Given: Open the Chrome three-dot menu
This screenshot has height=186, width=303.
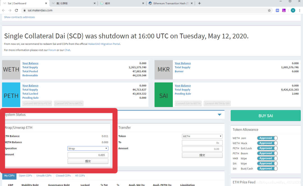Looking at the screenshot, I should click(x=300, y=10).
